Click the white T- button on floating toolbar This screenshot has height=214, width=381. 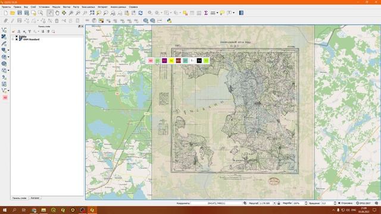192,61
